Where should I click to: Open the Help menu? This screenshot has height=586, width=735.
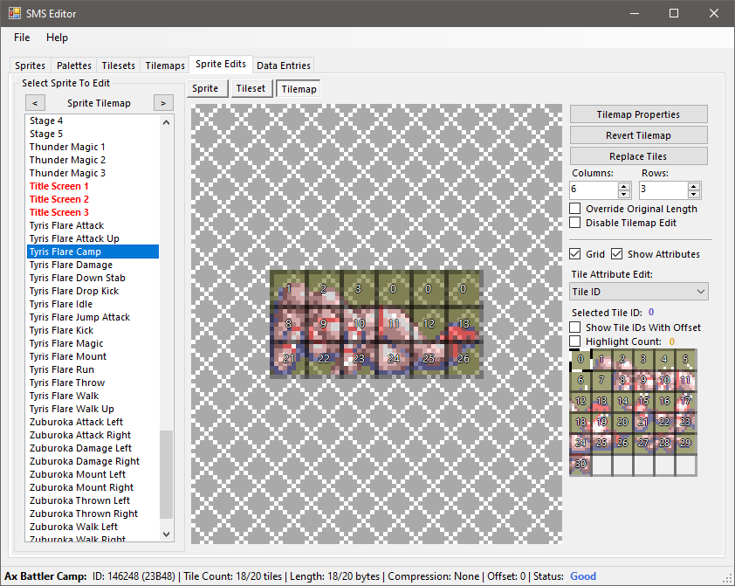57,38
